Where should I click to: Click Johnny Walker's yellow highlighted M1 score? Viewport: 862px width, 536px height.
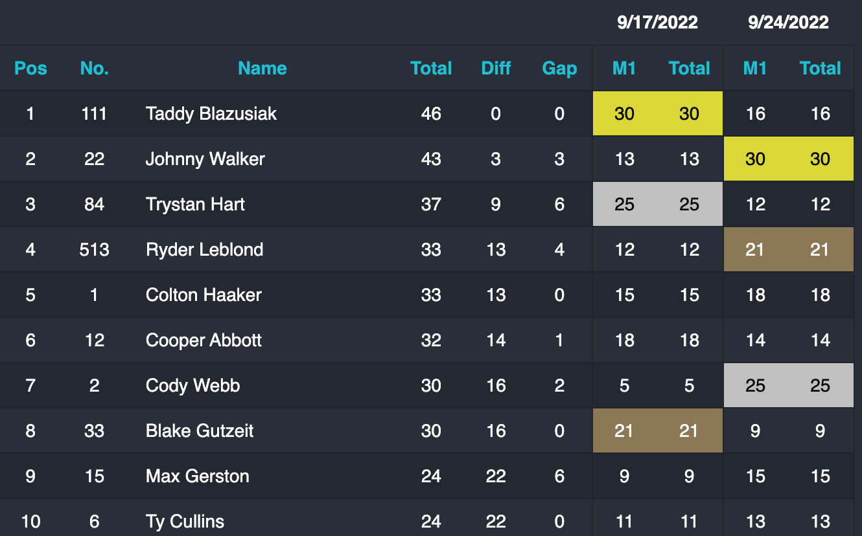coord(755,159)
